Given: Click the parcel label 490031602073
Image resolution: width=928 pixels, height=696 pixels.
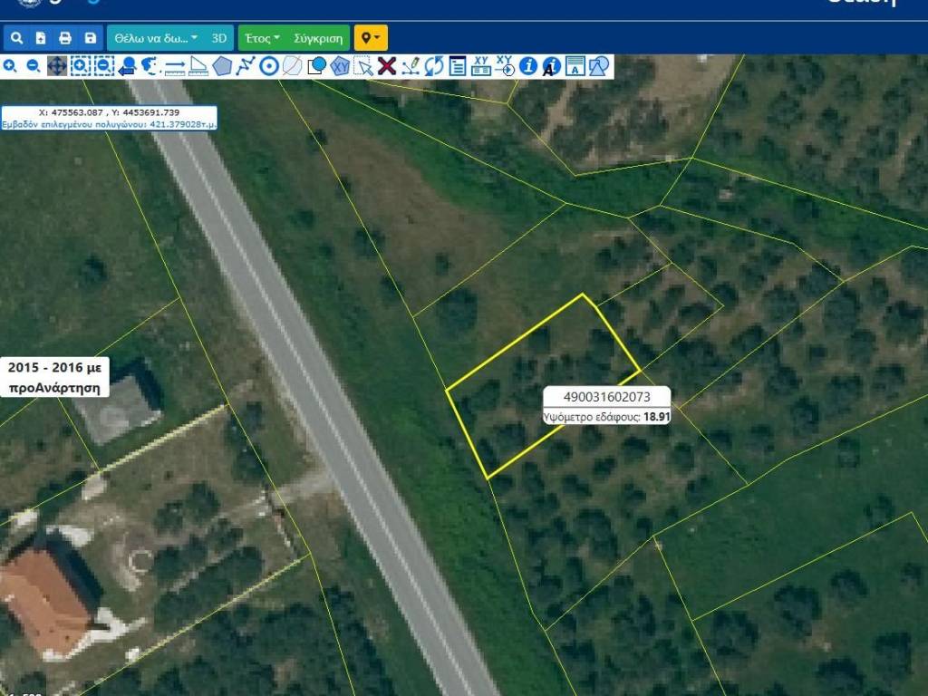Looking at the screenshot, I should point(606,397).
